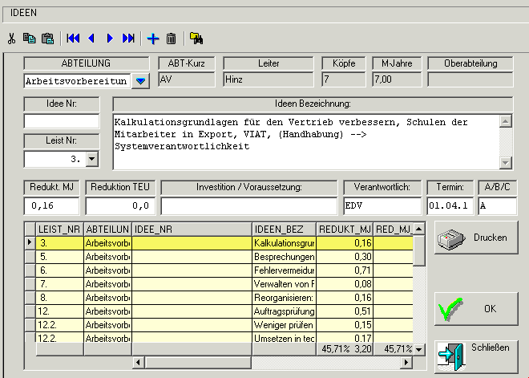Click the Reduktion TEU field
The width and height of the screenshot is (529, 378).
tap(120, 205)
